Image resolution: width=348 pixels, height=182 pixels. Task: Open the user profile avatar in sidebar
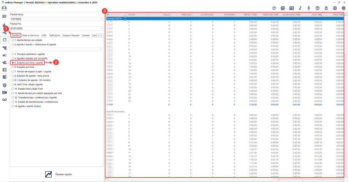[x=4, y=8]
